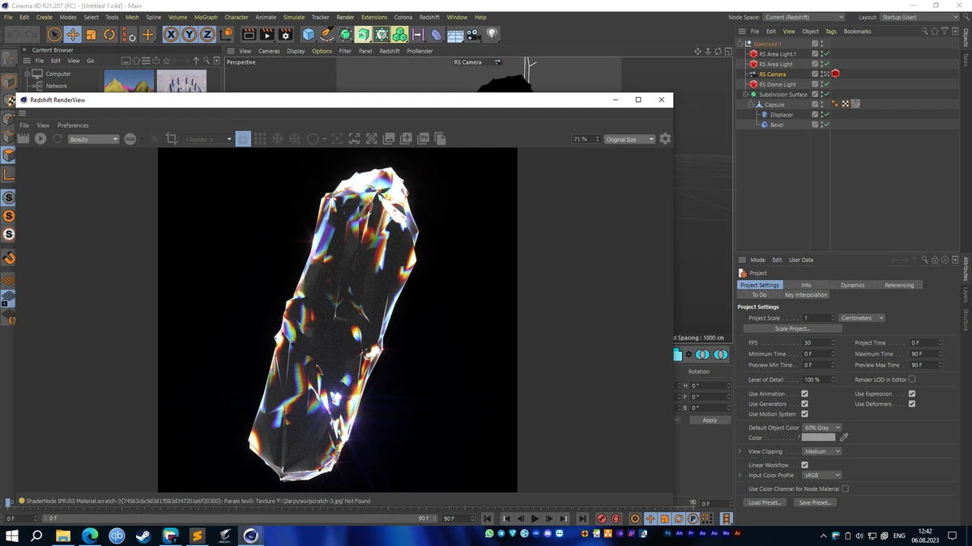The height and width of the screenshot is (546, 972).
Task: Open Steam from Windows taskbar
Action: pos(143,535)
